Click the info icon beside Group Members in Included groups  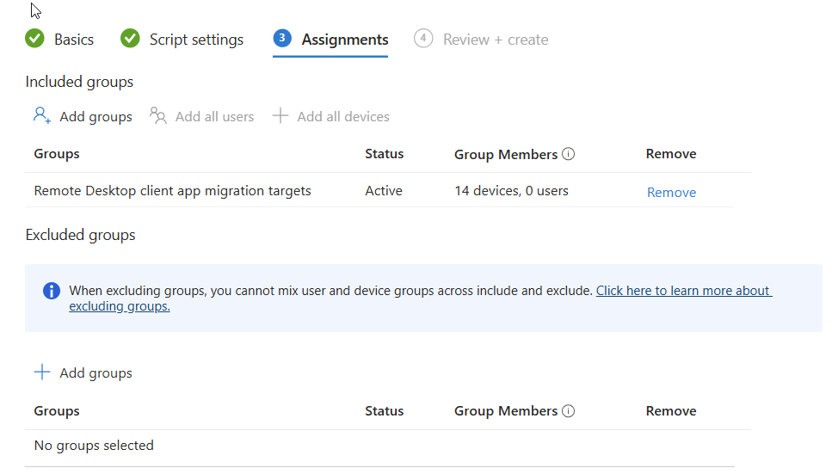pyautogui.click(x=568, y=154)
